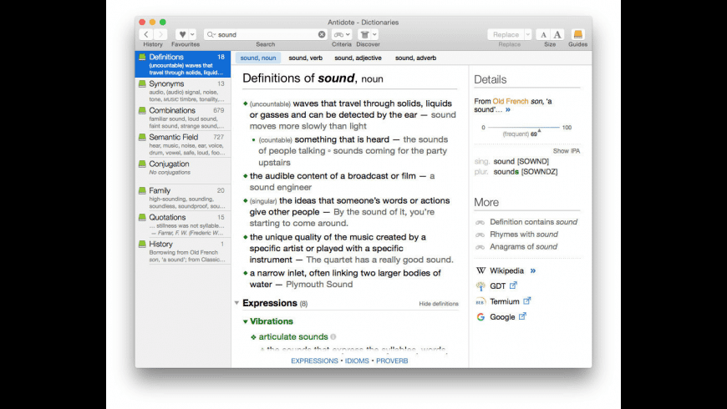Search 'Anagrams of sound'
Viewport: 727px width, 409px height.
pyautogui.click(x=523, y=247)
